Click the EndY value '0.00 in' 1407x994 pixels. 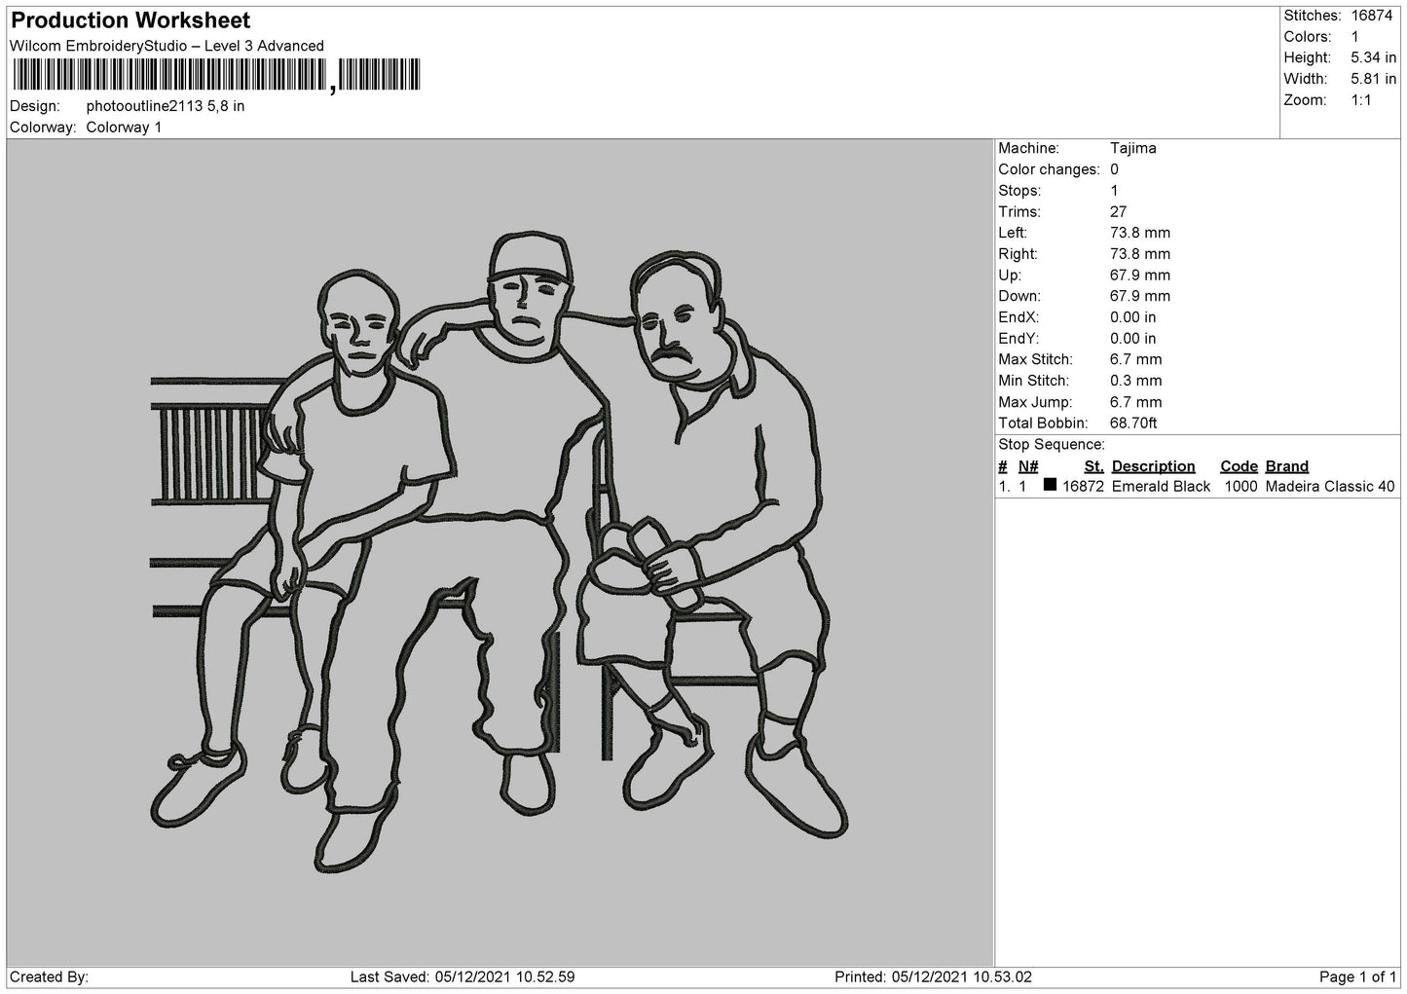click(x=1133, y=339)
